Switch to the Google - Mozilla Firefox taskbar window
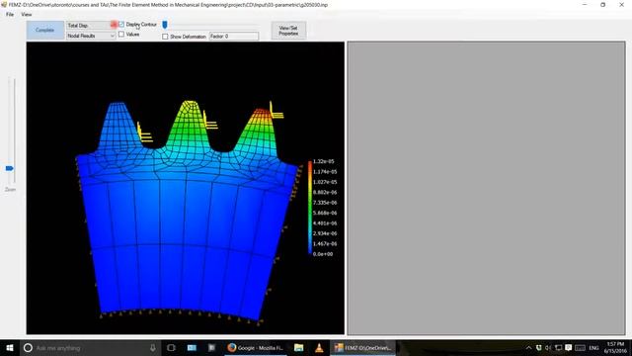The height and width of the screenshot is (356, 632). point(256,348)
